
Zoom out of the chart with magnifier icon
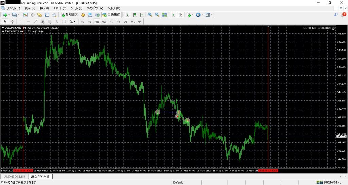point(157,15)
